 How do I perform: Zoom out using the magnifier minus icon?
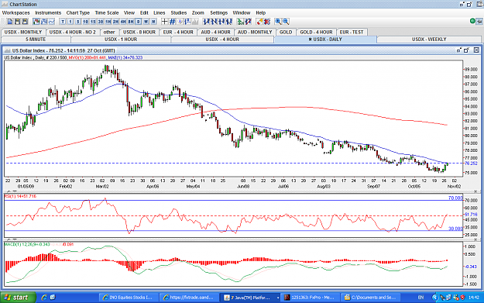click(x=286, y=22)
